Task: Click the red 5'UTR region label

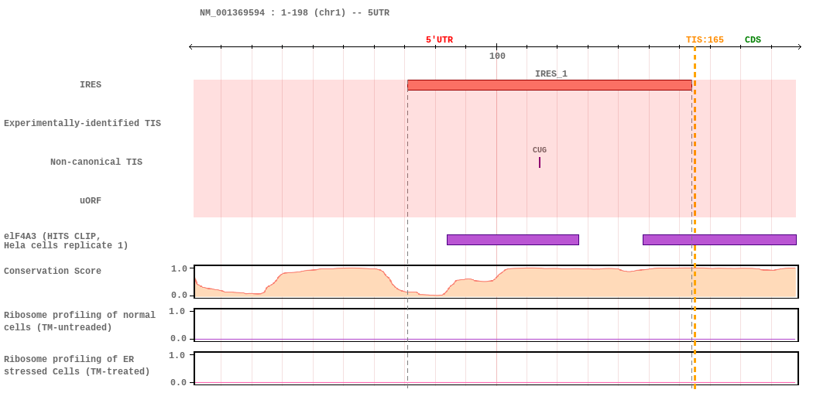Action: (439, 40)
